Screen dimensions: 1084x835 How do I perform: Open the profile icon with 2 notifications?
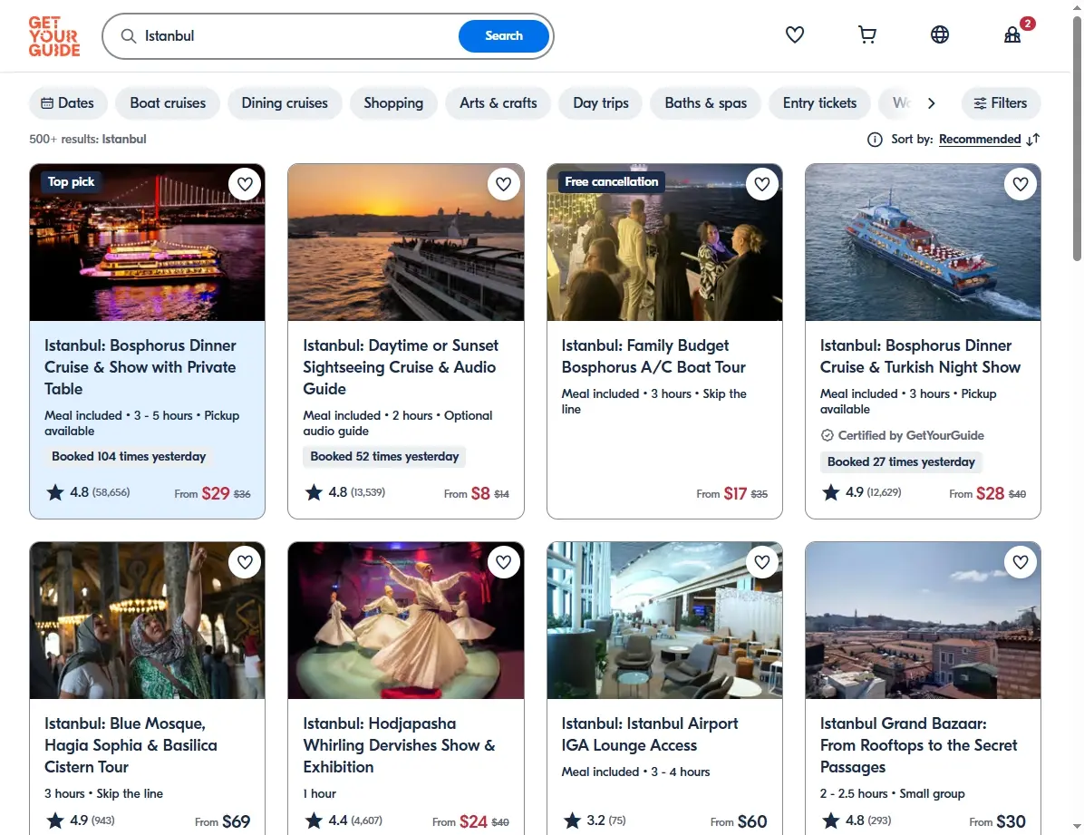pyautogui.click(x=1012, y=34)
